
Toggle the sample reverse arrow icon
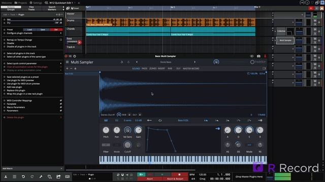pyautogui.click(x=149, y=120)
